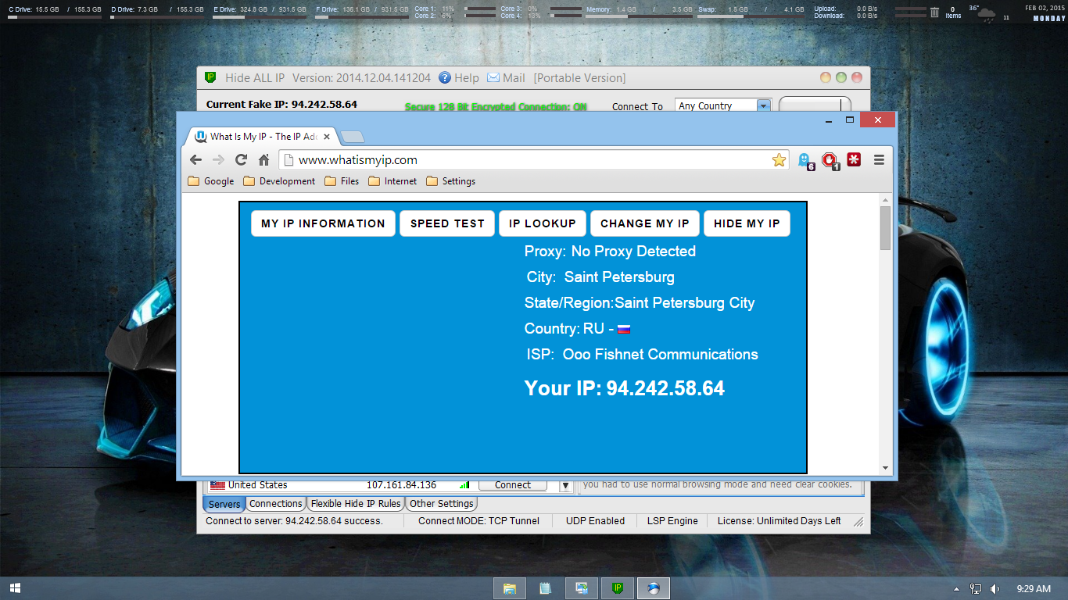Open the Flexible Hide IP Rules tab
The image size is (1068, 600).
pyautogui.click(x=356, y=504)
